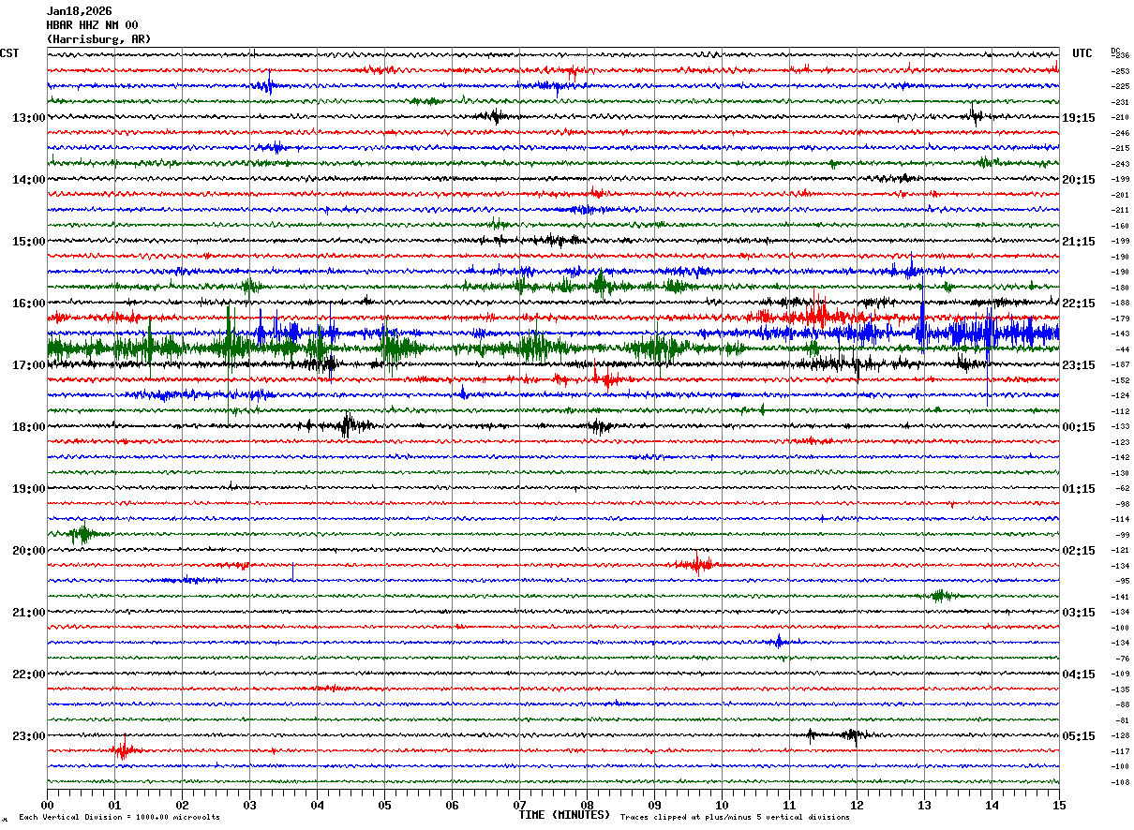Click the green burst just below the 19:00 trace
The image size is (1134, 830).
coord(83,535)
